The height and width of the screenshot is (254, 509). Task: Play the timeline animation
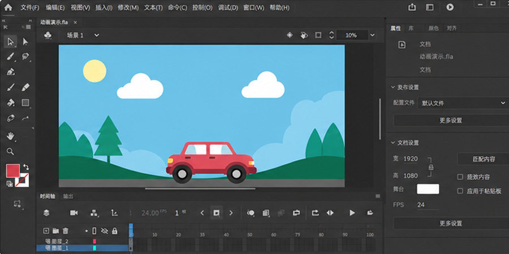pos(352,213)
